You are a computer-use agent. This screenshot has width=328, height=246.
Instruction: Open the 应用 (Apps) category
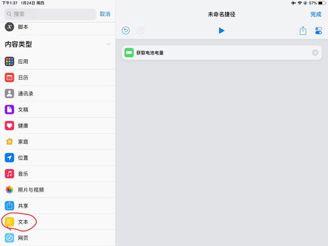57,62
